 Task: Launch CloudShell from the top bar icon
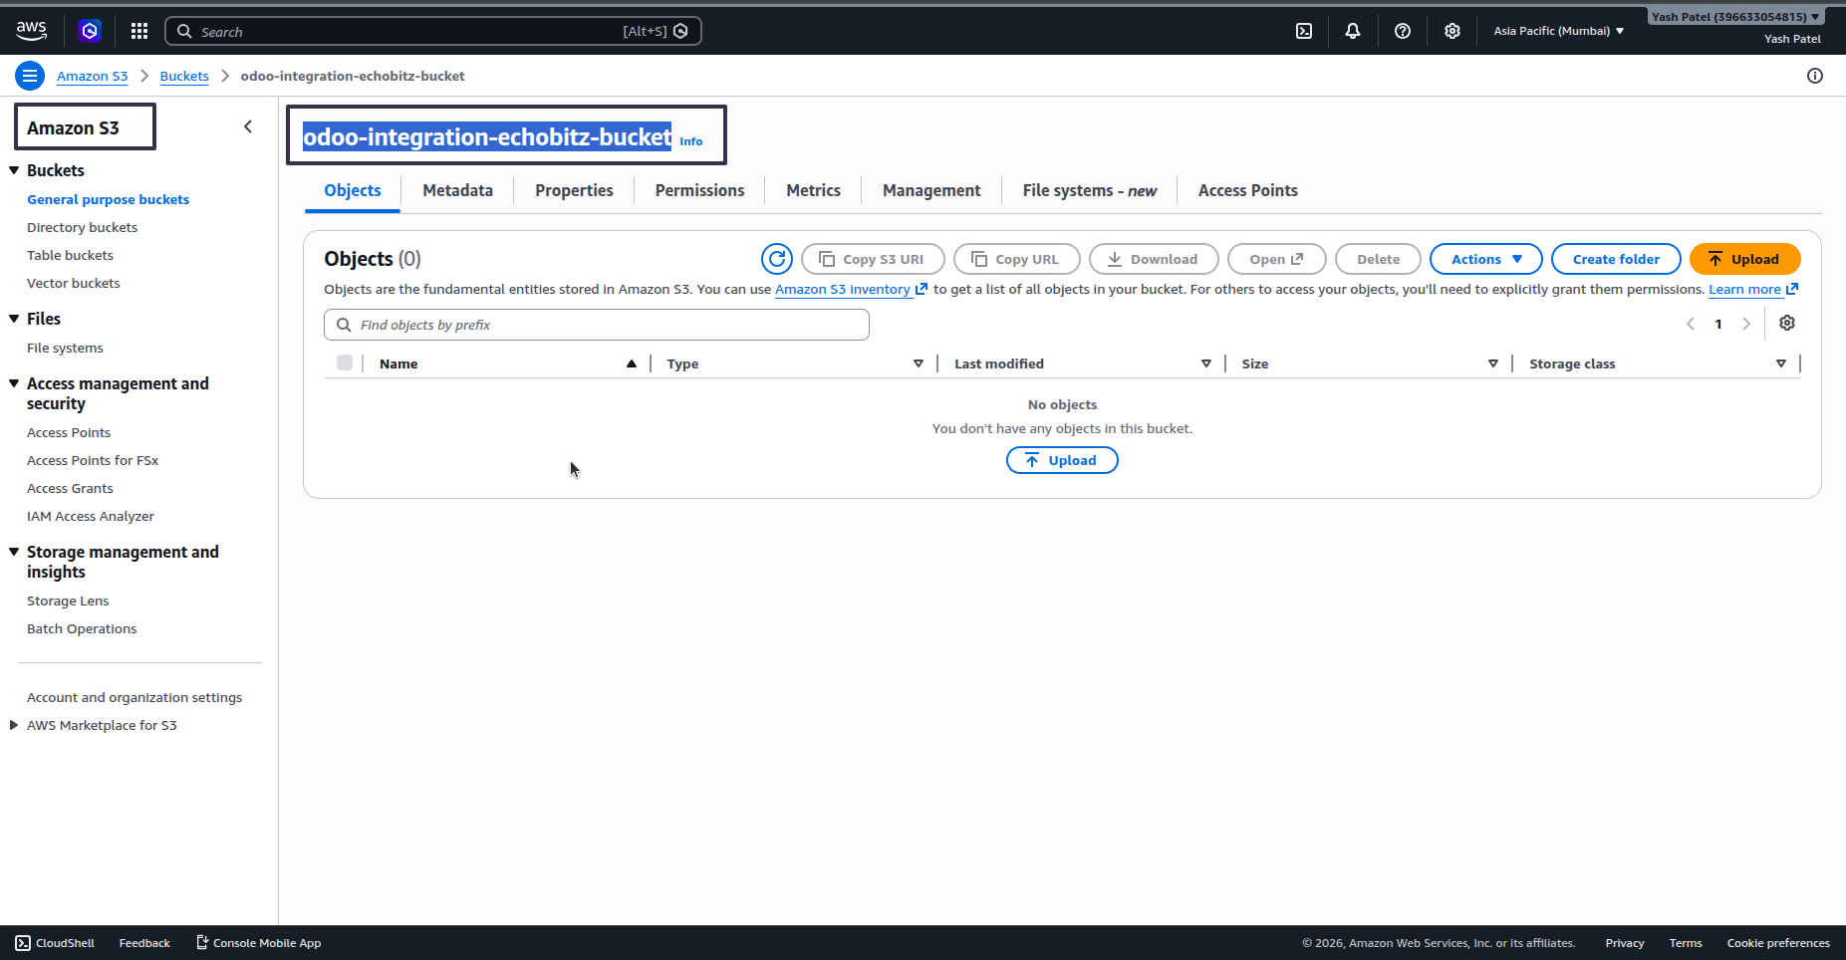click(1304, 31)
